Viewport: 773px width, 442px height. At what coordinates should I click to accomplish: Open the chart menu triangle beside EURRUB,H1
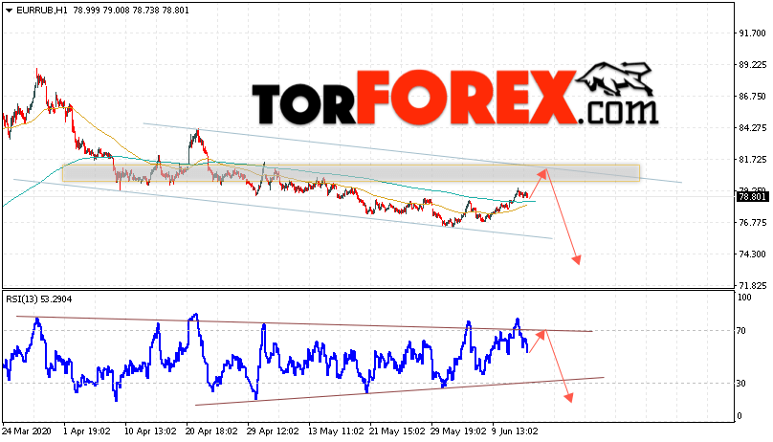tap(9, 11)
